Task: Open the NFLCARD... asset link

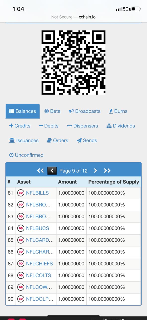Action: [x=40, y=240]
